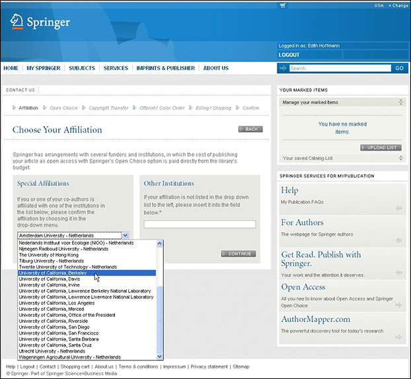Click the dropdown list scroll up arrow

(159, 243)
